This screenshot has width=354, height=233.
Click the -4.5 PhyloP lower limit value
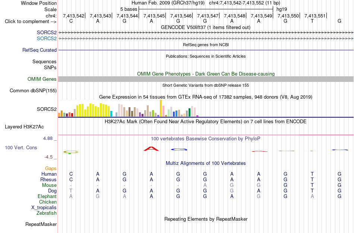[x=48, y=157]
